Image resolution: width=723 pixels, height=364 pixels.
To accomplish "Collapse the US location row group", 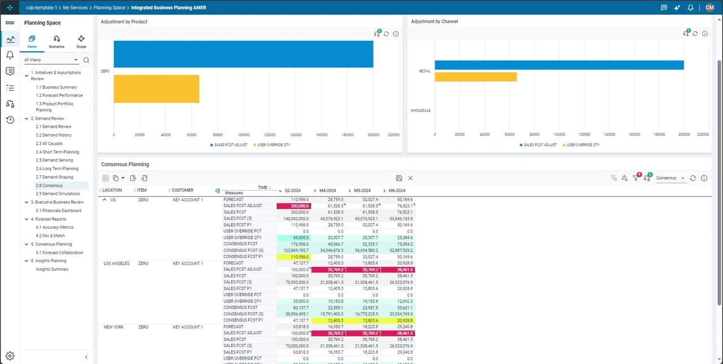I will (x=104, y=200).
